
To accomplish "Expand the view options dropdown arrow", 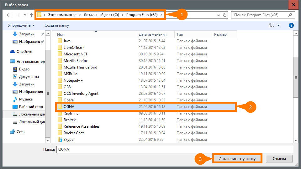I will 278,25.
